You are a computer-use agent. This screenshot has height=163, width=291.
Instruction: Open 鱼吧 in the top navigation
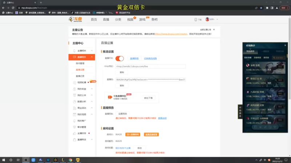click(x=154, y=20)
